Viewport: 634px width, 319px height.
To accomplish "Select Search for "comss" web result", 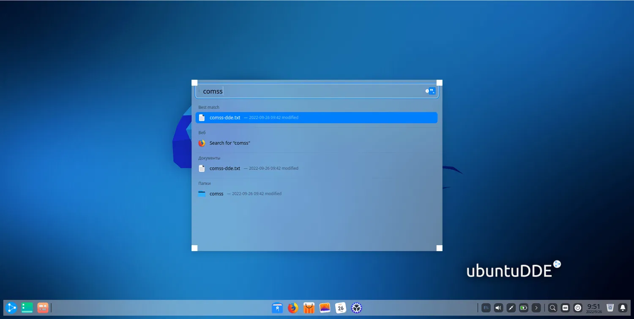I will [x=317, y=143].
